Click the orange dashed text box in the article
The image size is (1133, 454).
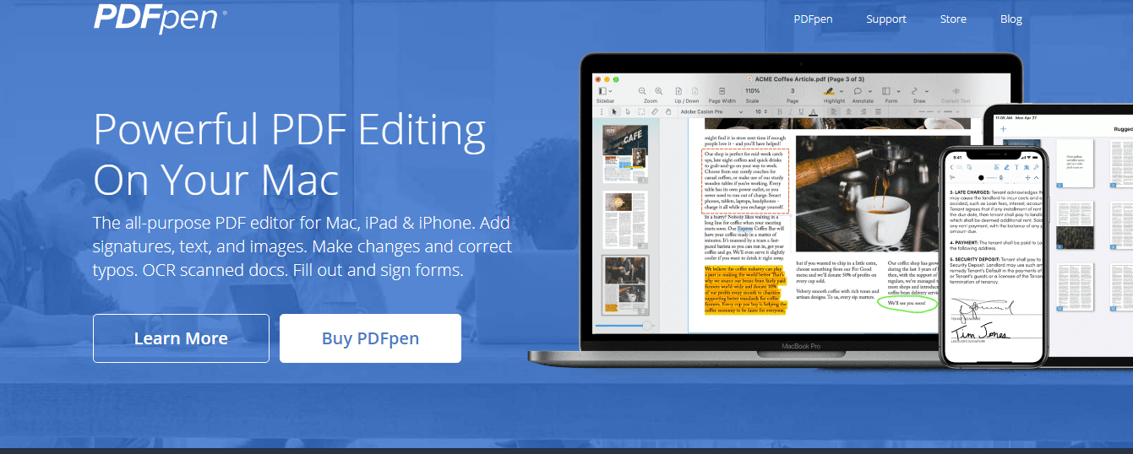click(x=745, y=181)
